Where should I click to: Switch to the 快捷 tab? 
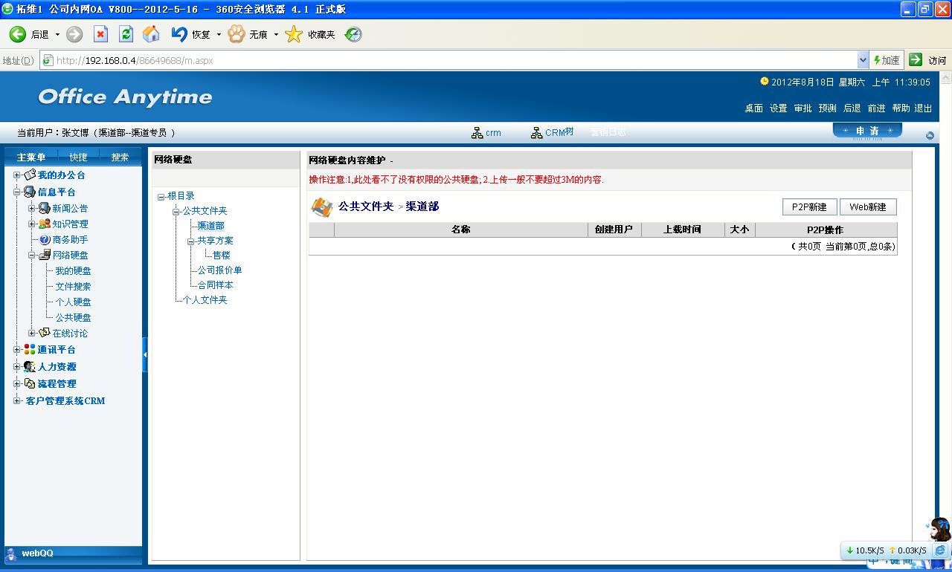click(78, 157)
